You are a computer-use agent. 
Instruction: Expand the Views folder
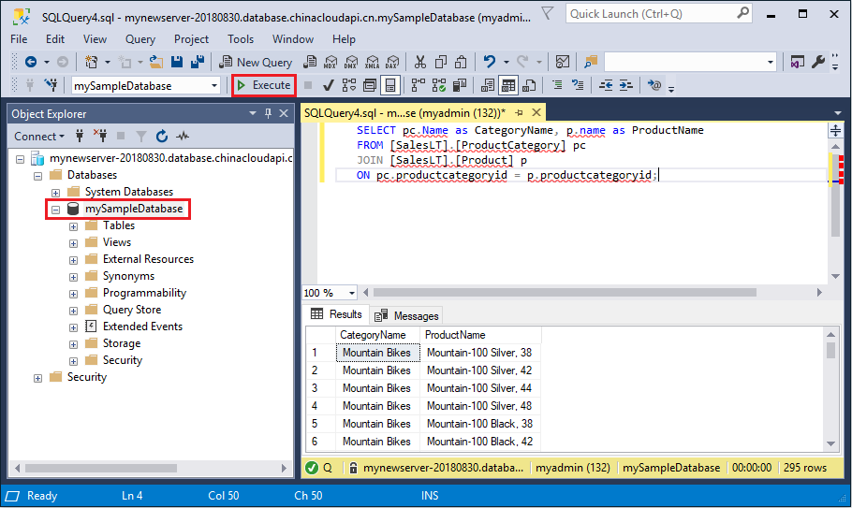point(73,243)
